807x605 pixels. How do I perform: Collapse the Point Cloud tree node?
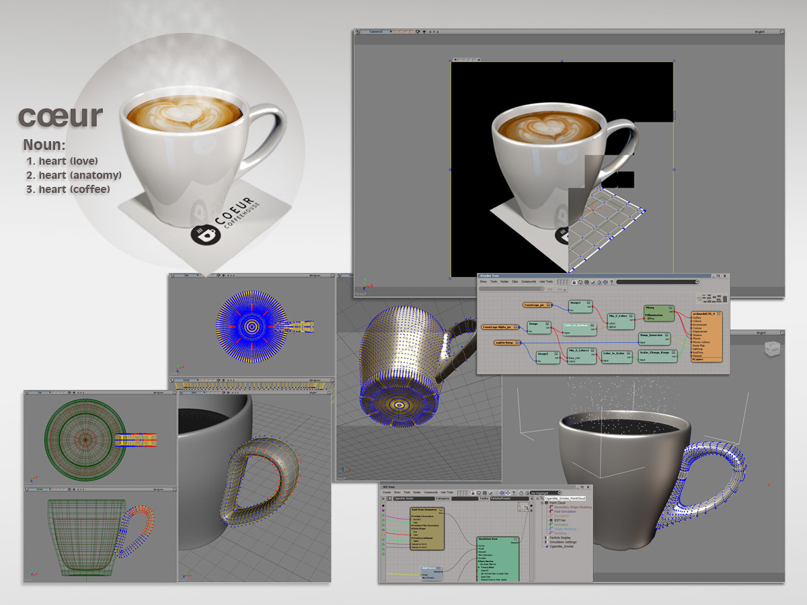click(542, 503)
